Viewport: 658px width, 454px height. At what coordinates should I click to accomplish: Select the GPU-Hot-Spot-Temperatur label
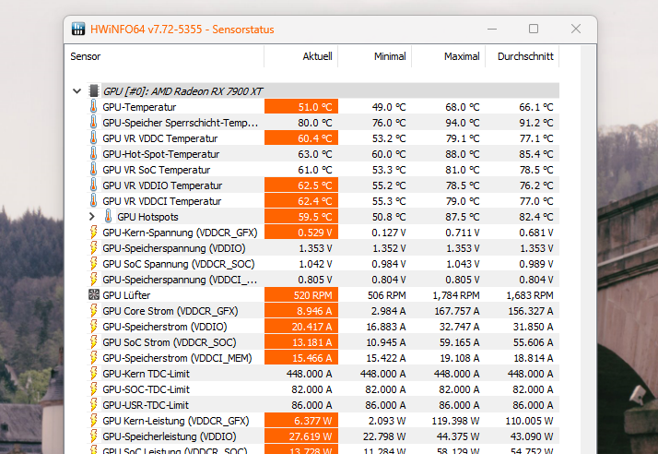[161, 154]
